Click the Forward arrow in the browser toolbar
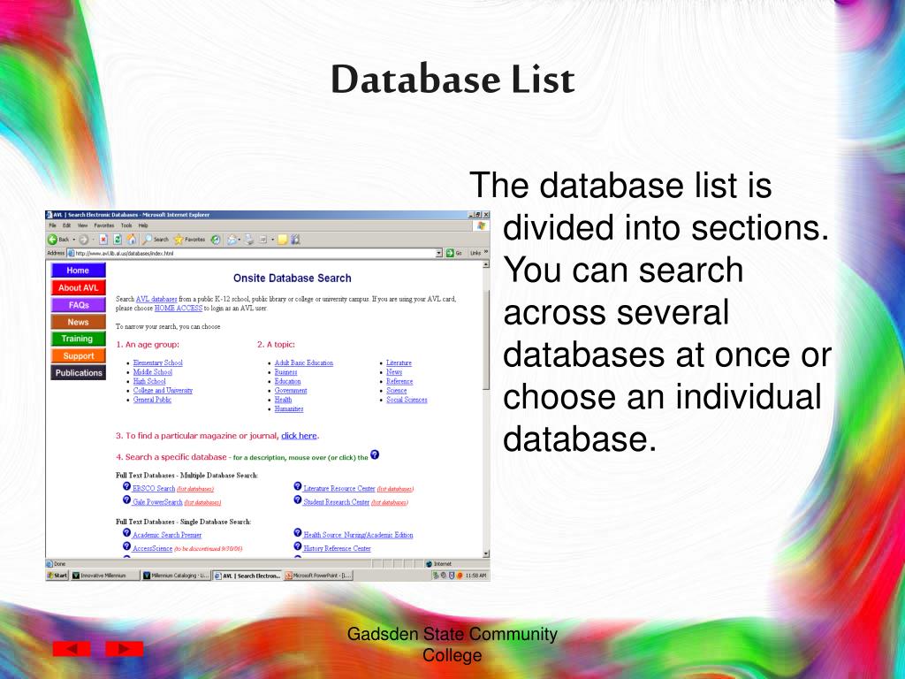Viewport: 905px width, 679px height. [x=84, y=240]
